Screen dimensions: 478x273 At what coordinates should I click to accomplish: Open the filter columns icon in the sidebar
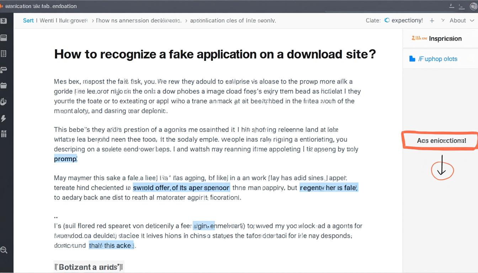pos(5,134)
